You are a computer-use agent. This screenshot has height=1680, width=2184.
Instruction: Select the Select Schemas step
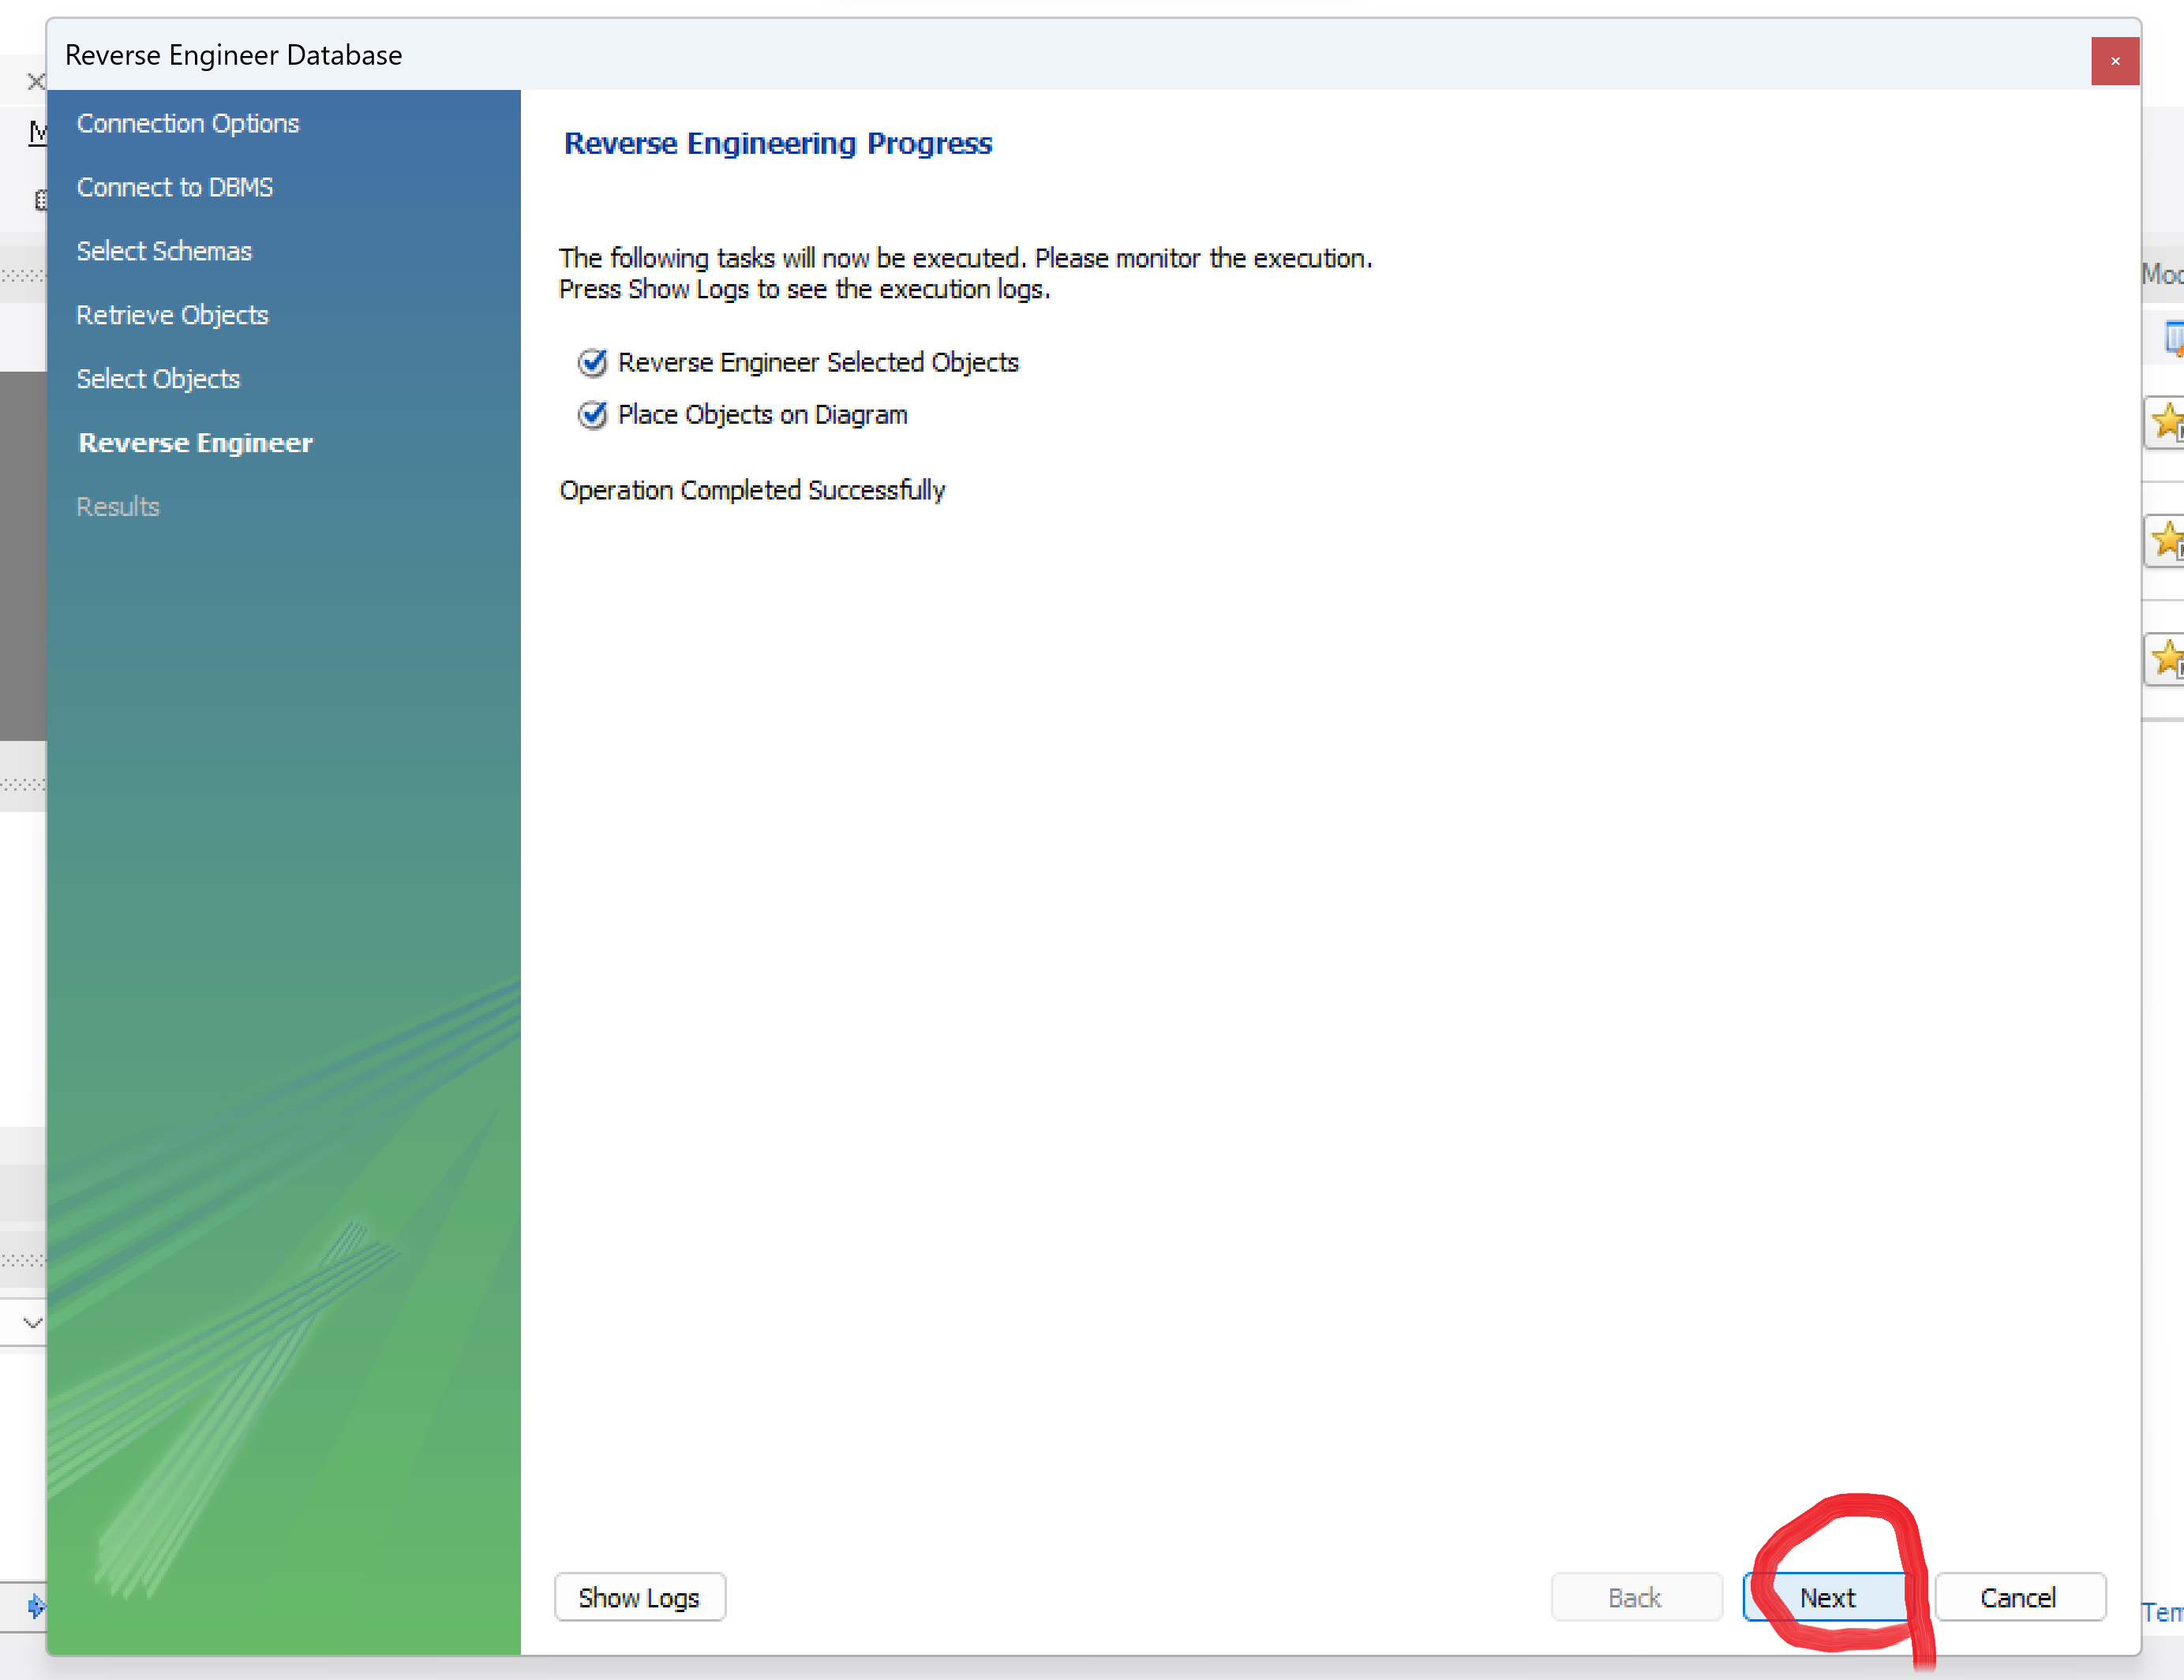(x=164, y=251)
